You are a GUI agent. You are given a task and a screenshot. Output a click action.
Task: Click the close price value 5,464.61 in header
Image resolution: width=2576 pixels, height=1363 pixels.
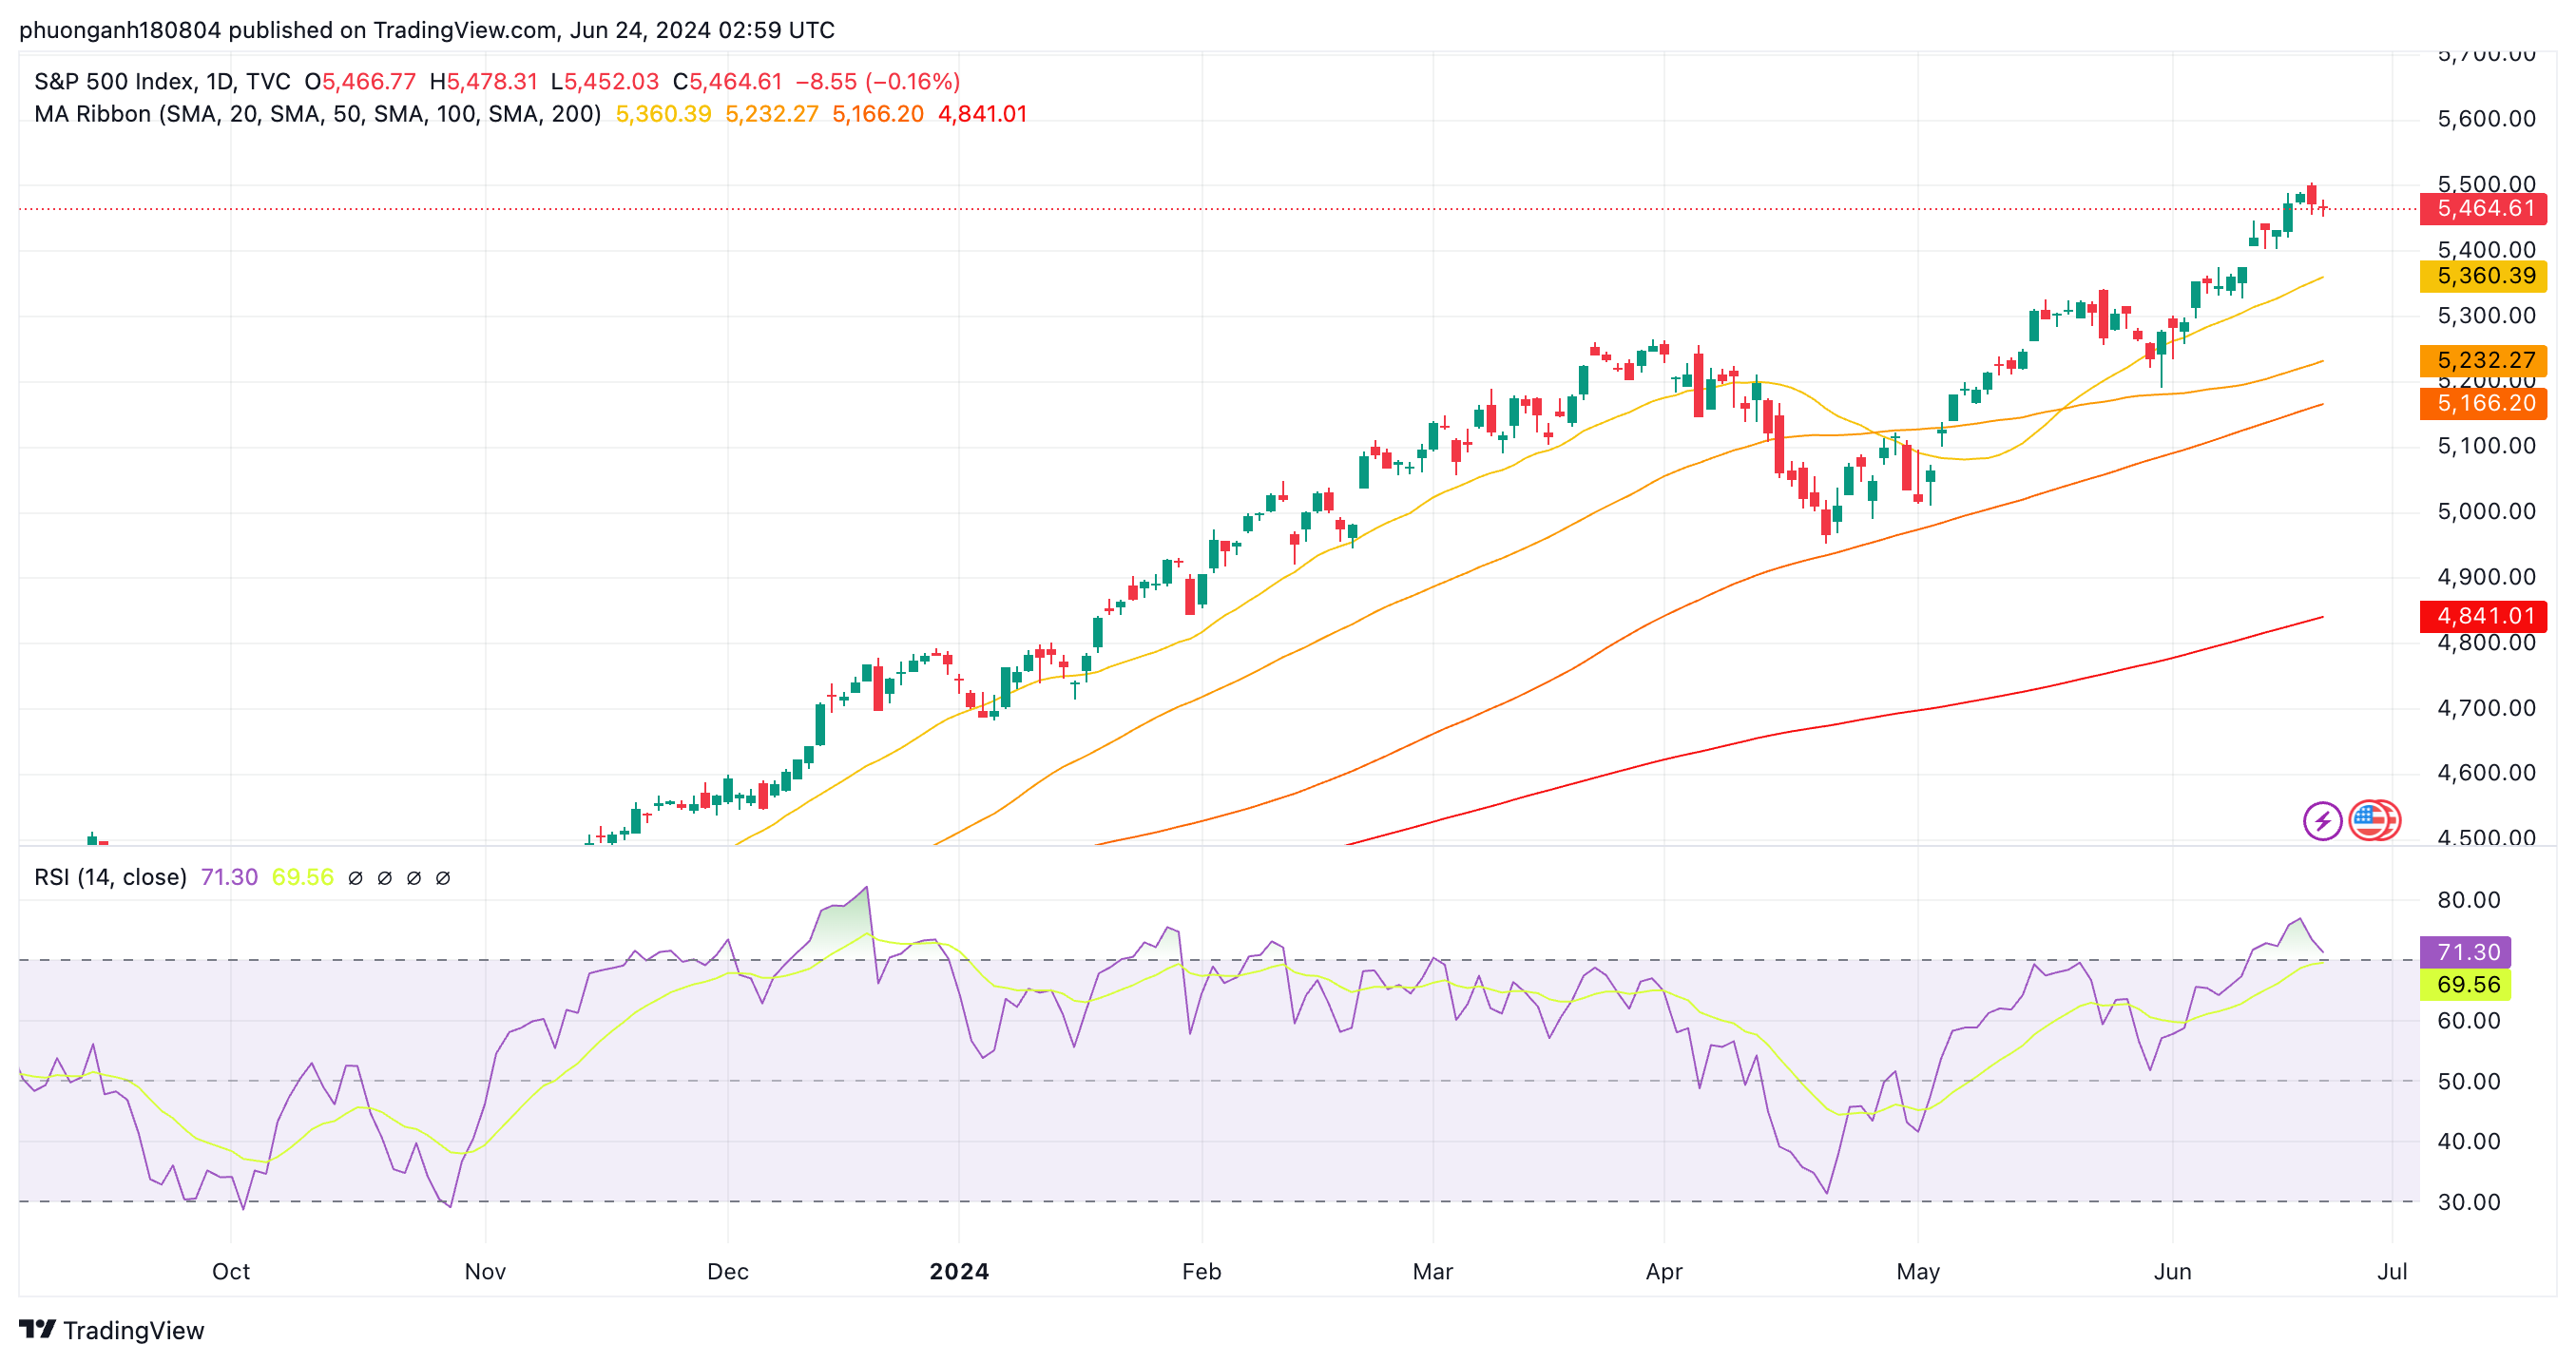coord(735,81)
